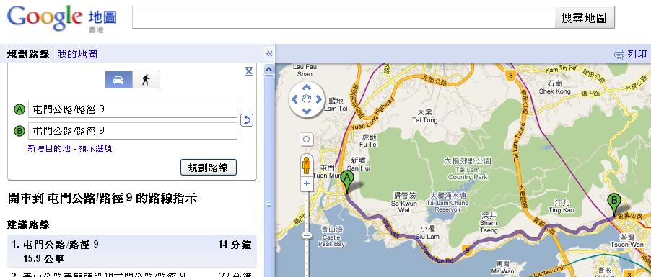Image resolution: width=651 pixels, height=277 pixels.
Task: Select the driving car mode icon
Action: pos(119,79)
